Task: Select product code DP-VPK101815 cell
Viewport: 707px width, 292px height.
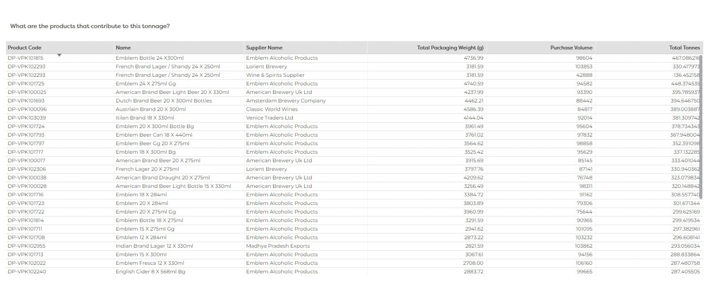Action: tap(26, 58)
